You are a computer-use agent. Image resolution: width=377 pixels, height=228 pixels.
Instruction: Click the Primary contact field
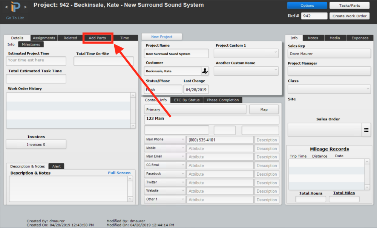[195, 109]
